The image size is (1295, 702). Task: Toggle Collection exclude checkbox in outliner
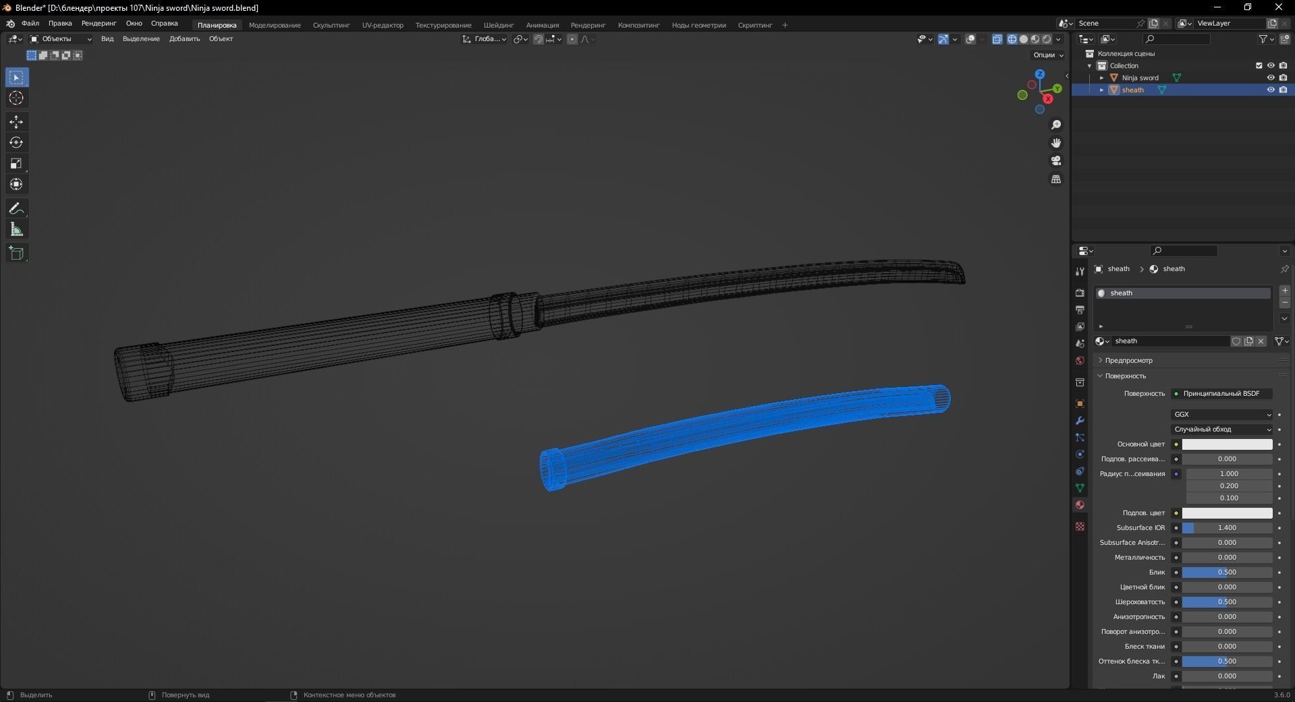pos(1259,65)
